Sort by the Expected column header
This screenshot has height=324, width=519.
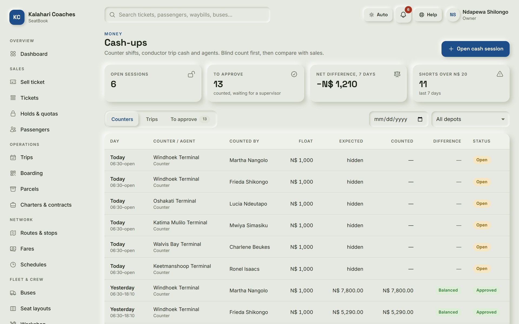pyautogui.click(x=351, y=141)
